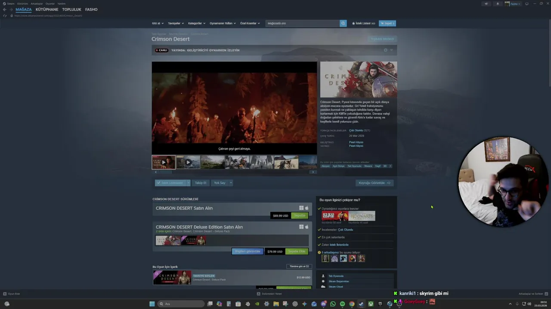Open the Tavsiyeler dropdown menu
The image size is (551, 309).
tap(176, 23)
